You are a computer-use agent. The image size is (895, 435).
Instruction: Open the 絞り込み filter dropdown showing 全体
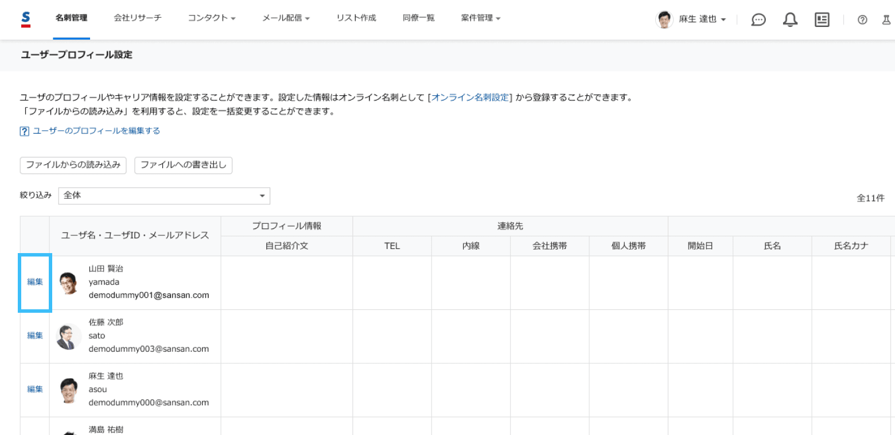tap(164, 196)
